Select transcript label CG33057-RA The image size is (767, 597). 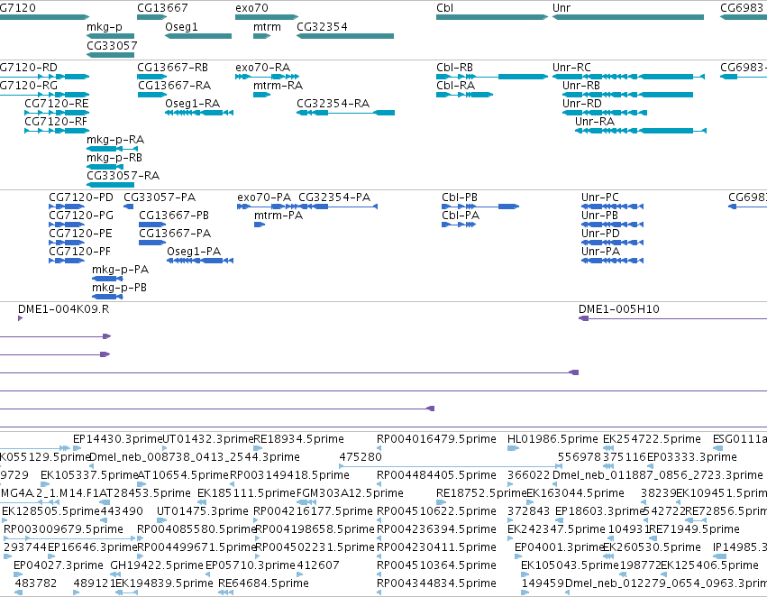(x=123, y=175)
